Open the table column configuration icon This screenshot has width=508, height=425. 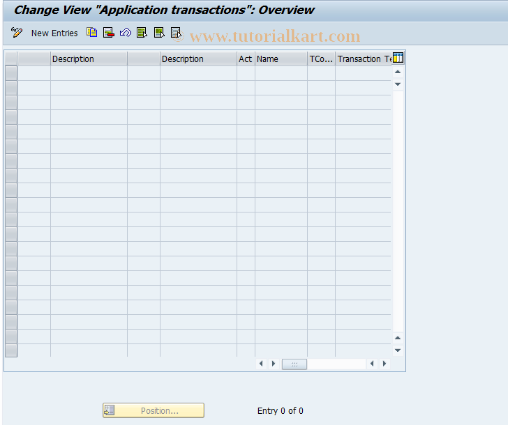click(x=398, y=58)
